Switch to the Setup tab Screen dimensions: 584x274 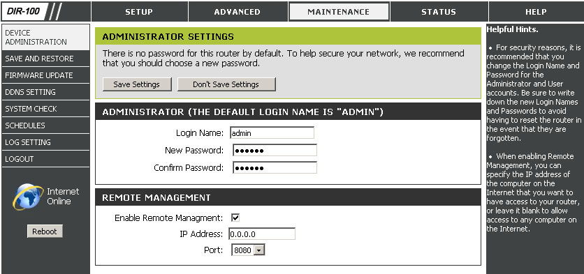pos(139,12)
